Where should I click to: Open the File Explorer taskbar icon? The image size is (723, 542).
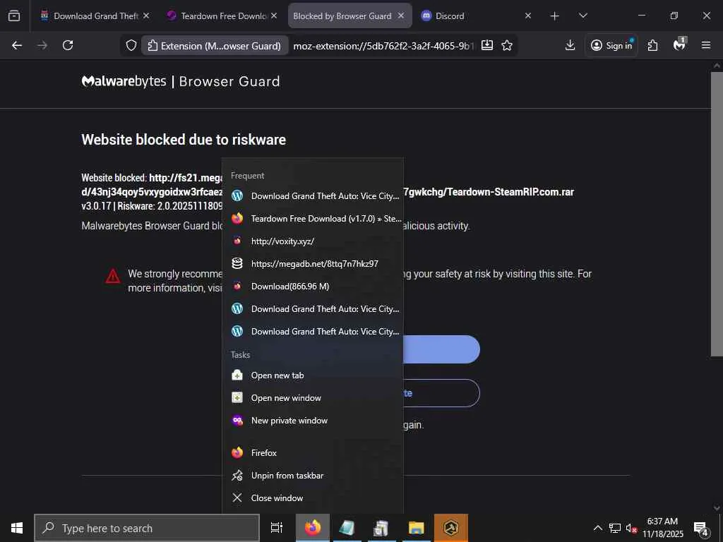416,528
